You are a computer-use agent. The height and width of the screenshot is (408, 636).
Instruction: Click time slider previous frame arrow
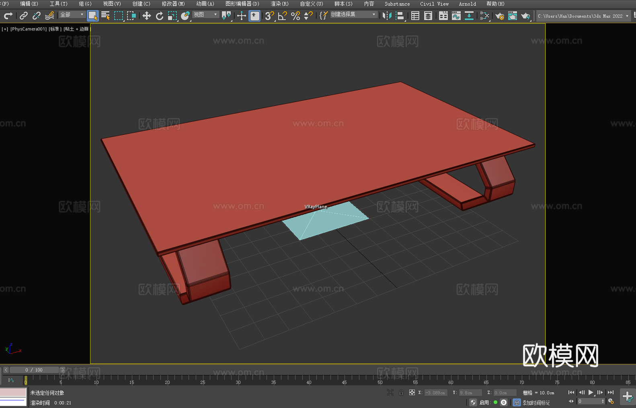(x=6, y=370)
